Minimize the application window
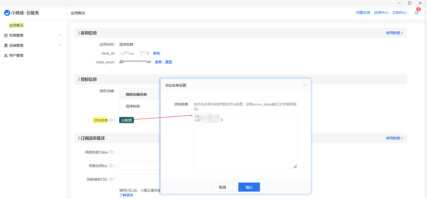 tap(399, 3)
